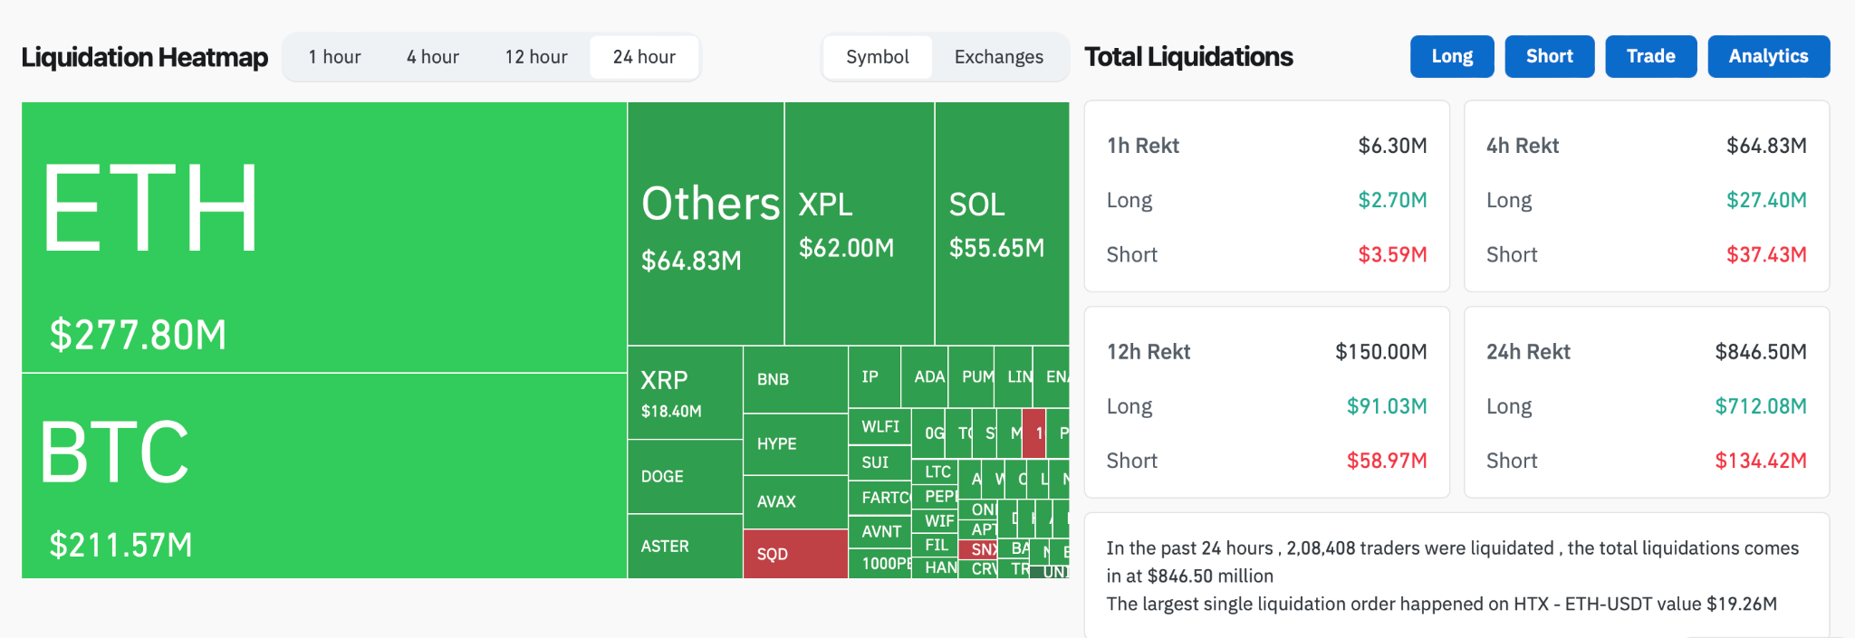Image resolution: width=1855 pixels, height=638 pixels.
Task: Toggle the heatmap to Exchanges view
Action: click(x=997, y=56)
